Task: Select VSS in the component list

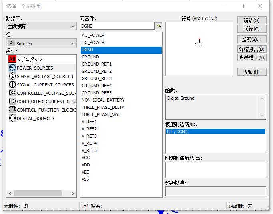Action: 121,179
